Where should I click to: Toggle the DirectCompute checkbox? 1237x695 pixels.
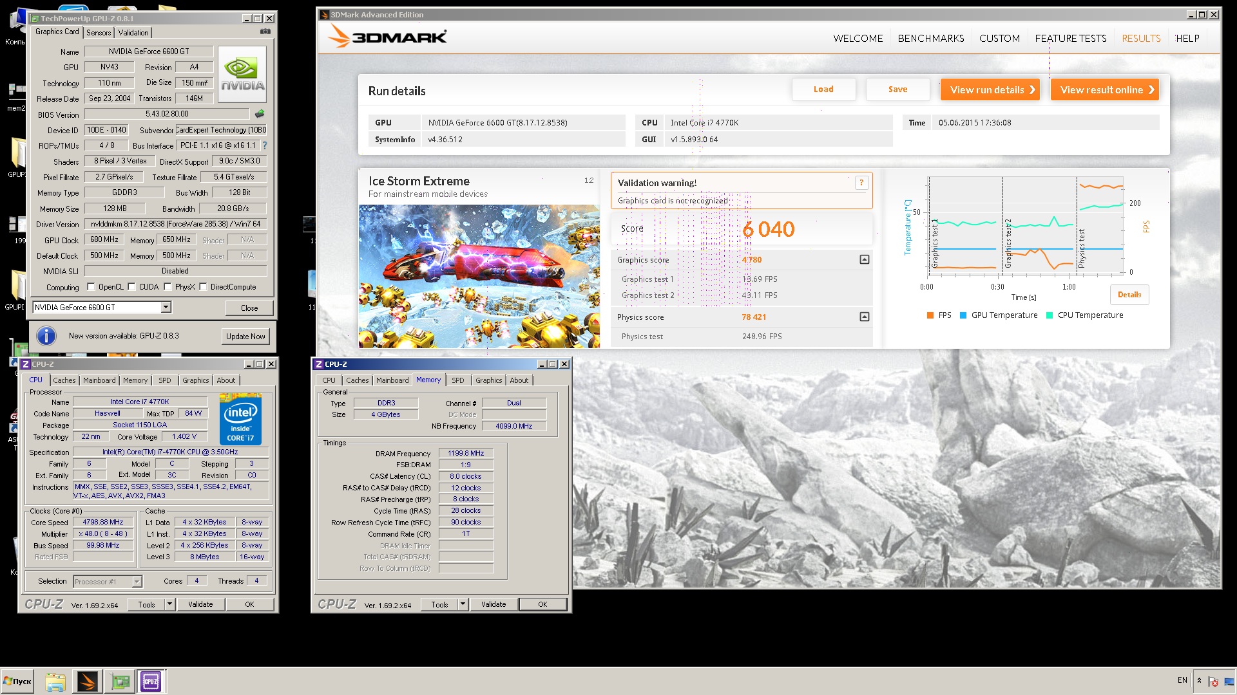click(204, 287)
